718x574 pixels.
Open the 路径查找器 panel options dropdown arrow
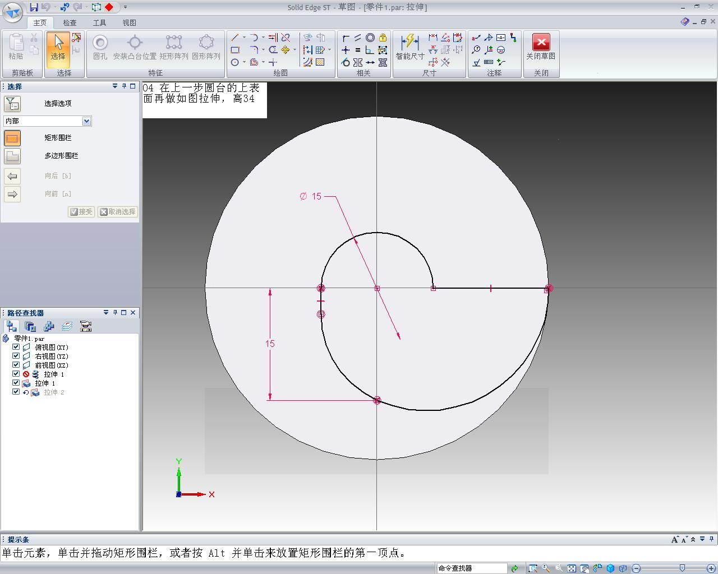click(x=106, y=313)
